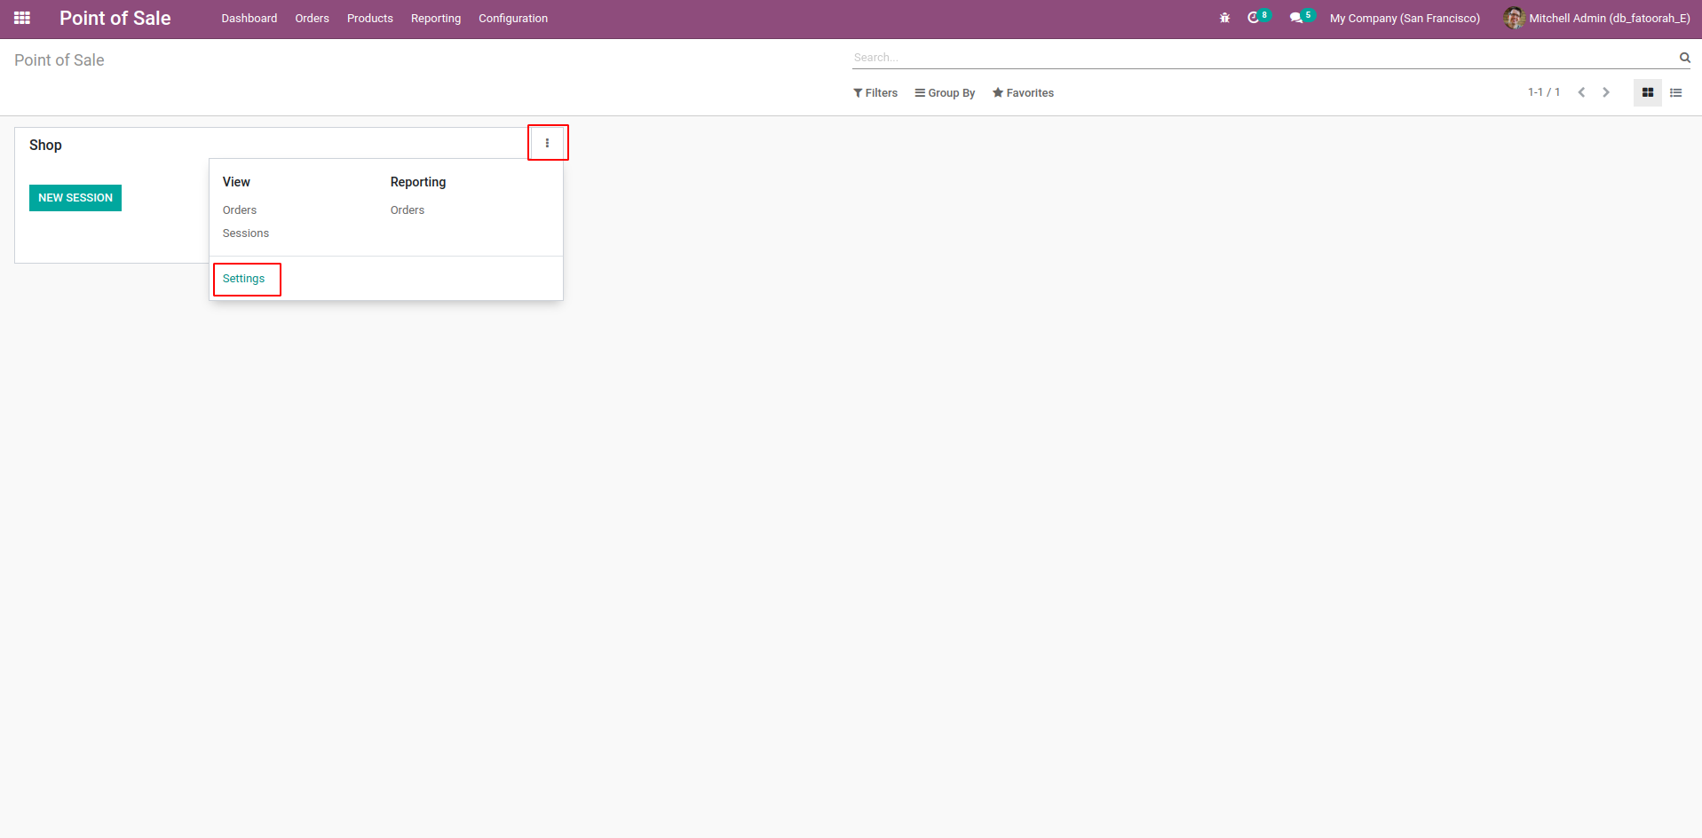Open conversations chat icon with badge 5
Image resolution: width=1702 pixels, height=838 pixels.
tap(1302, 17)
